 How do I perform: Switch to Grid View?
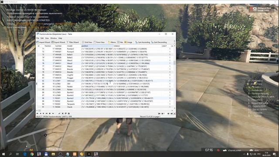[87, 42]
